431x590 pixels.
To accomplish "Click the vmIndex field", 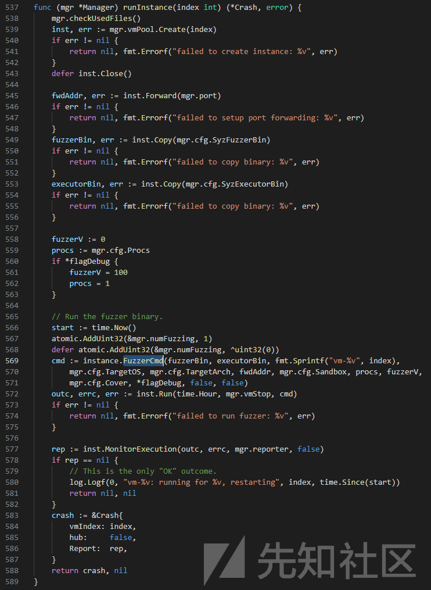I will [x=85, y=526].
